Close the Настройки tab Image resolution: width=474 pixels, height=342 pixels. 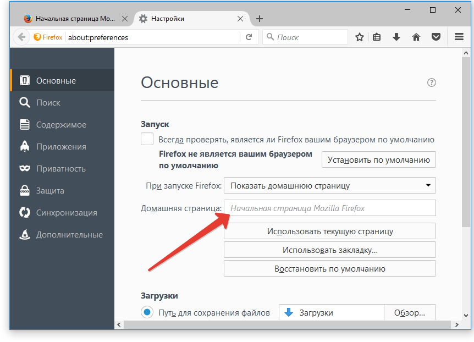click(240, 19)
